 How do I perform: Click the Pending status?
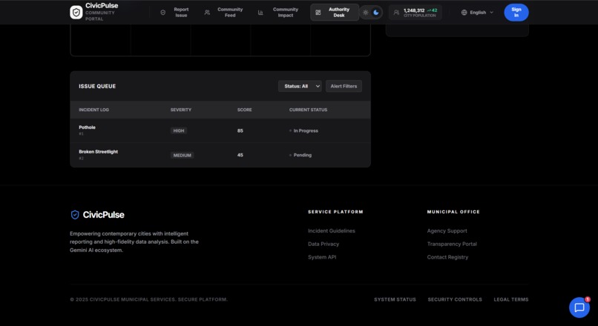[x=300, y=155]
